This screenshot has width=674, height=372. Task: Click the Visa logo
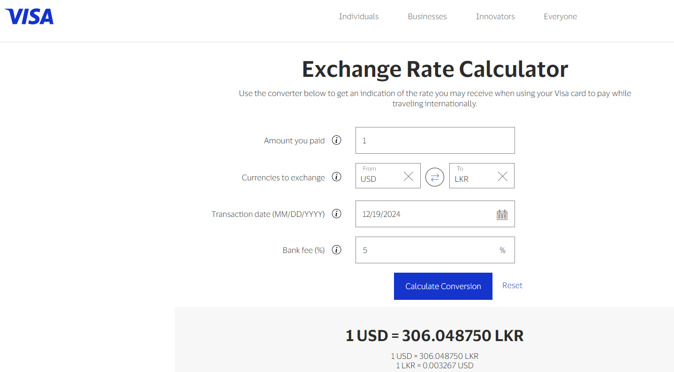(29, 16)
